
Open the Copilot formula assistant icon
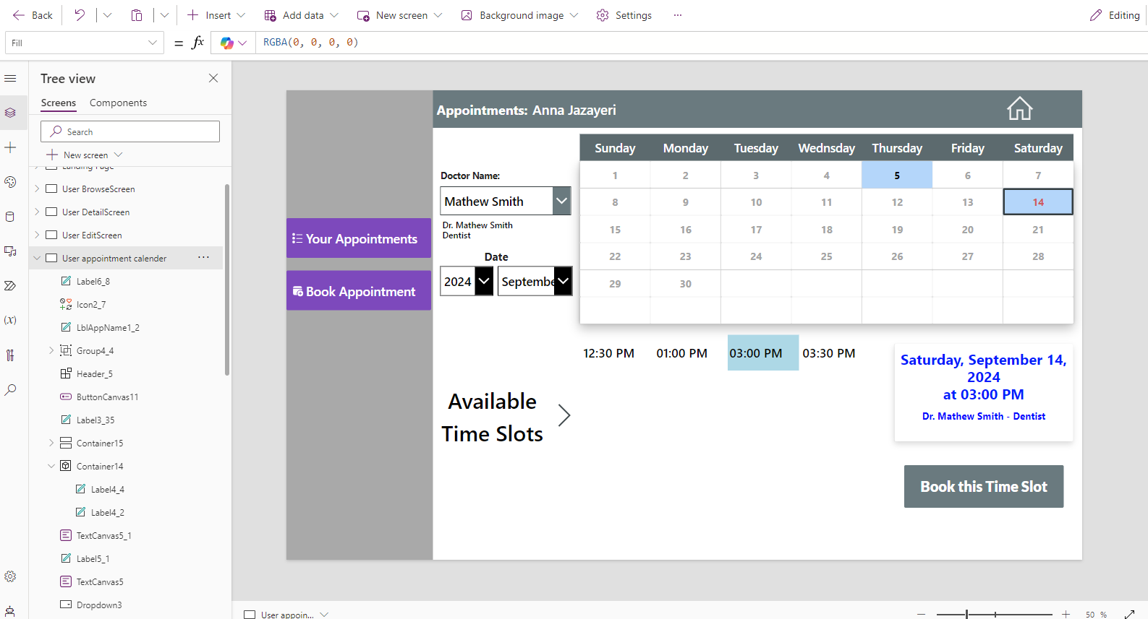(x=227, y=43)
